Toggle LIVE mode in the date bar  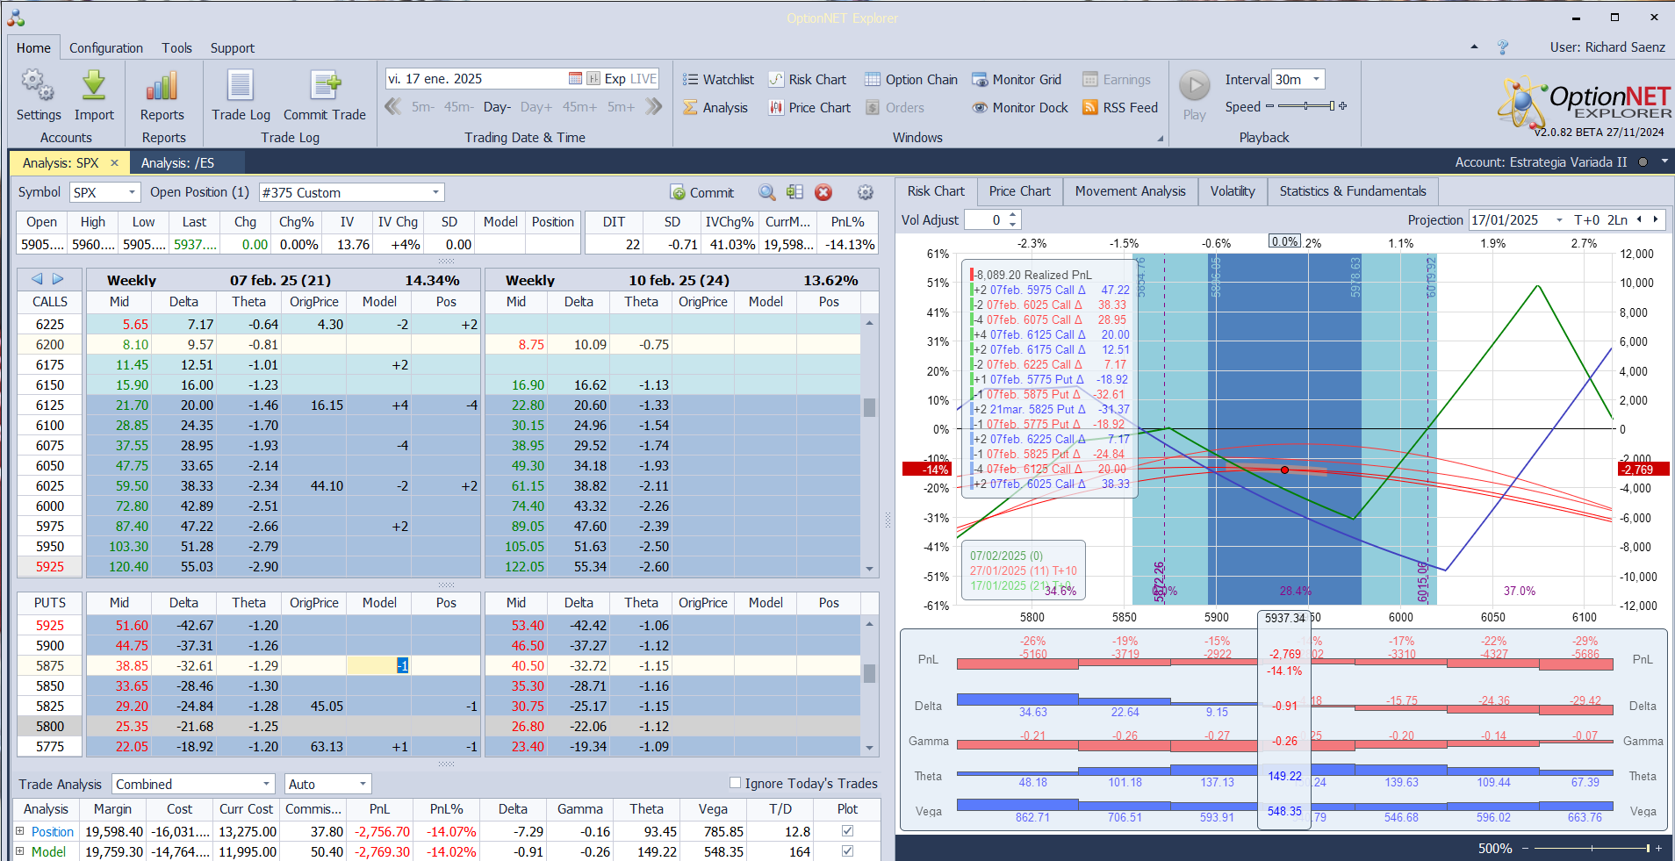(x=643, y=79)
